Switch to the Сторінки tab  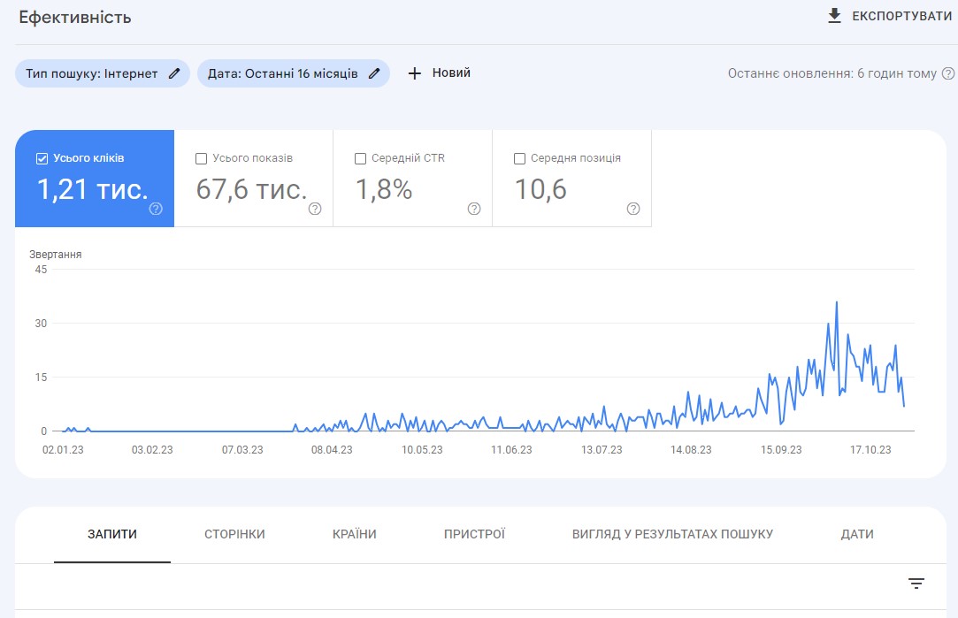tap(234, 534)
